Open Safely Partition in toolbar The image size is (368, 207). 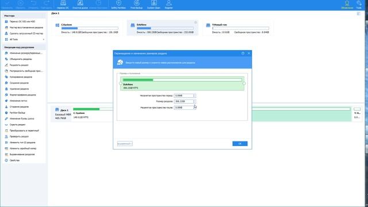click(x=118, y=5)
